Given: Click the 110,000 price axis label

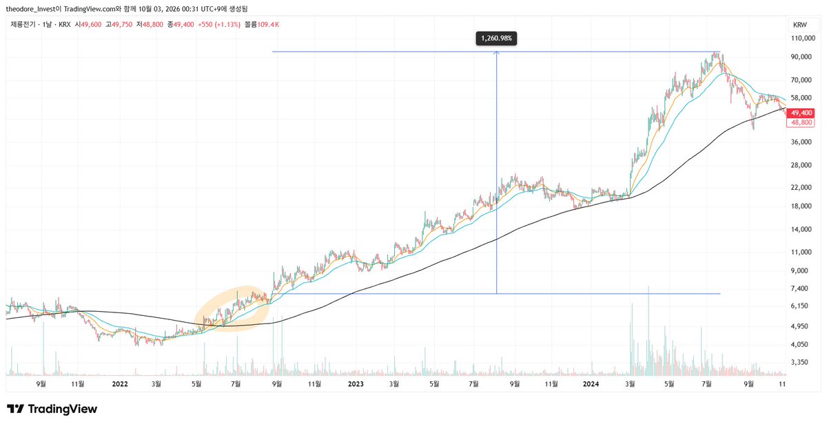Looking at the screenshot, I should [x=804, y=39].
